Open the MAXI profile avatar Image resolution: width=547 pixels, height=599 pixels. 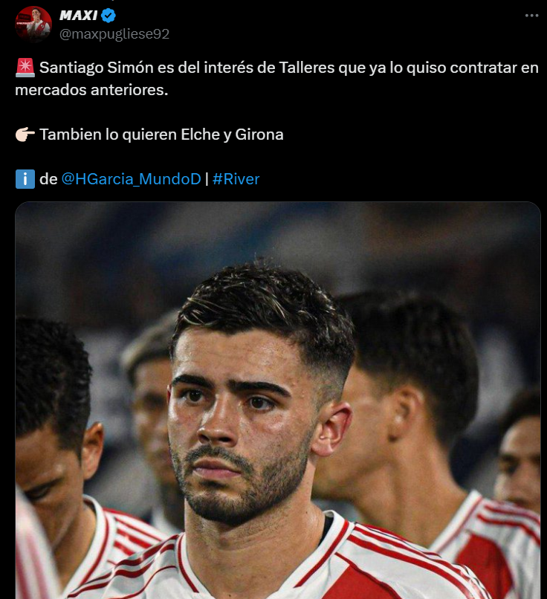(33, 25)
